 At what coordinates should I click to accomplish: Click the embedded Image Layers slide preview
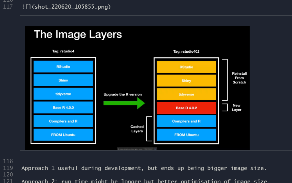coord(137,88)
